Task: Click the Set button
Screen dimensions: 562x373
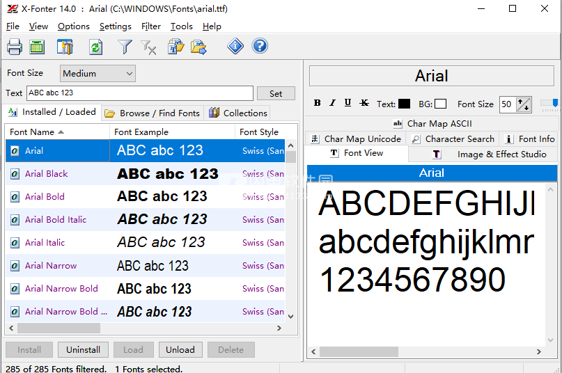Action: click(x=276, y=93)
